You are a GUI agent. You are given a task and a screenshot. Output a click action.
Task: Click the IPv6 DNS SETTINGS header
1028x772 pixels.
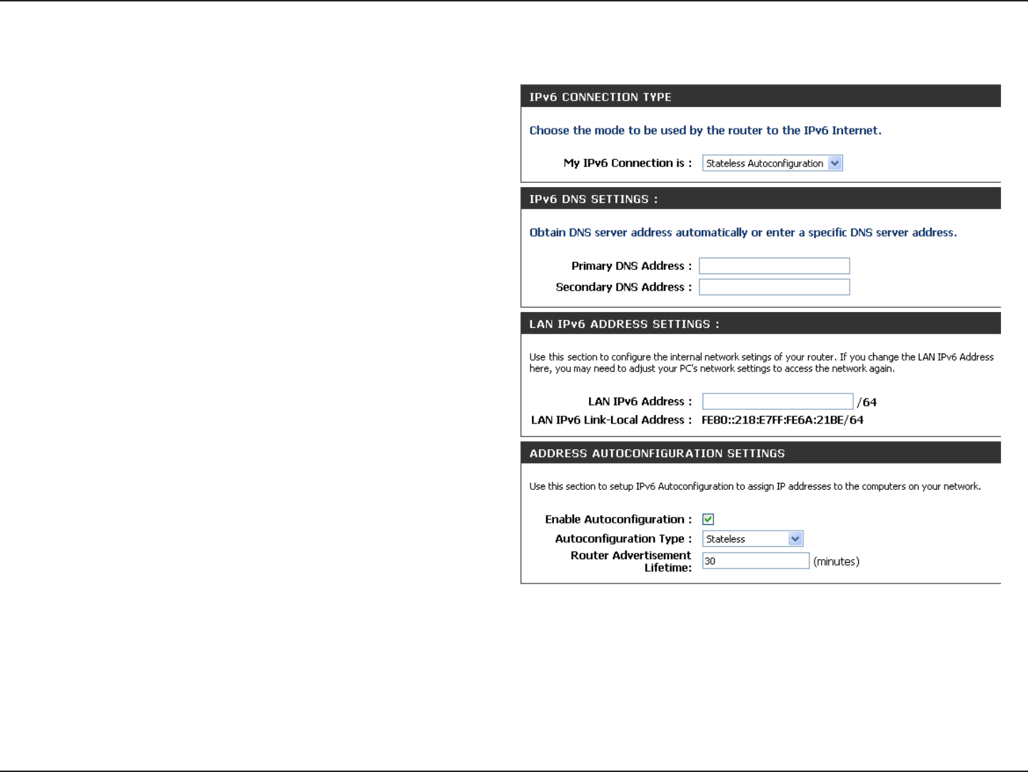coord(761,199)
